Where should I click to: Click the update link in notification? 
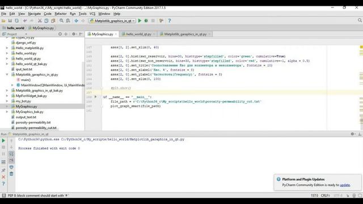[x=345, y=185]
